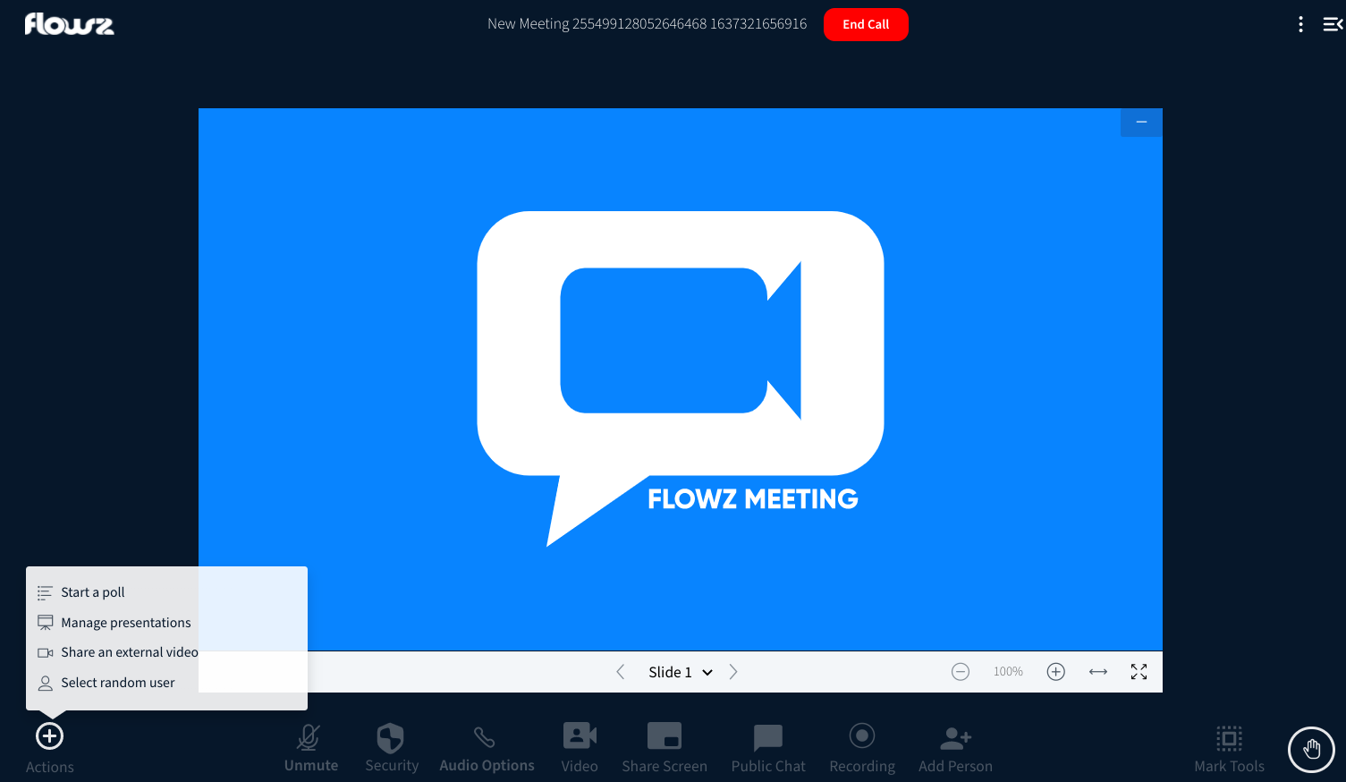Click the meeting title text
The width and height of the screenshot is (1346, 782).
(647, 24)
